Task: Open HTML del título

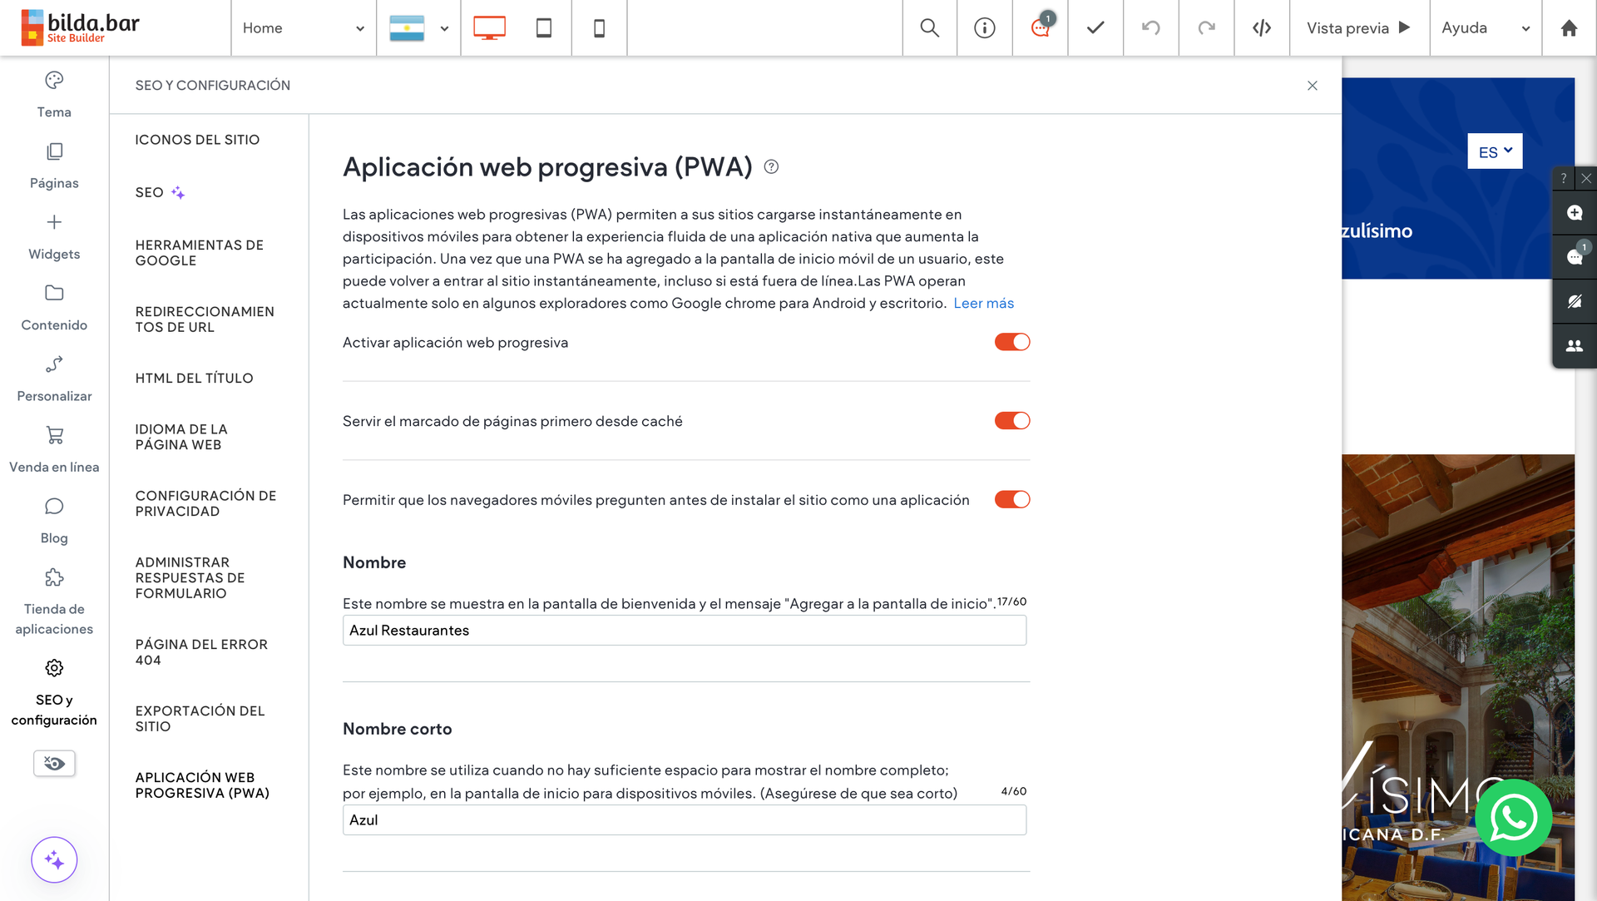Action: 194,378
